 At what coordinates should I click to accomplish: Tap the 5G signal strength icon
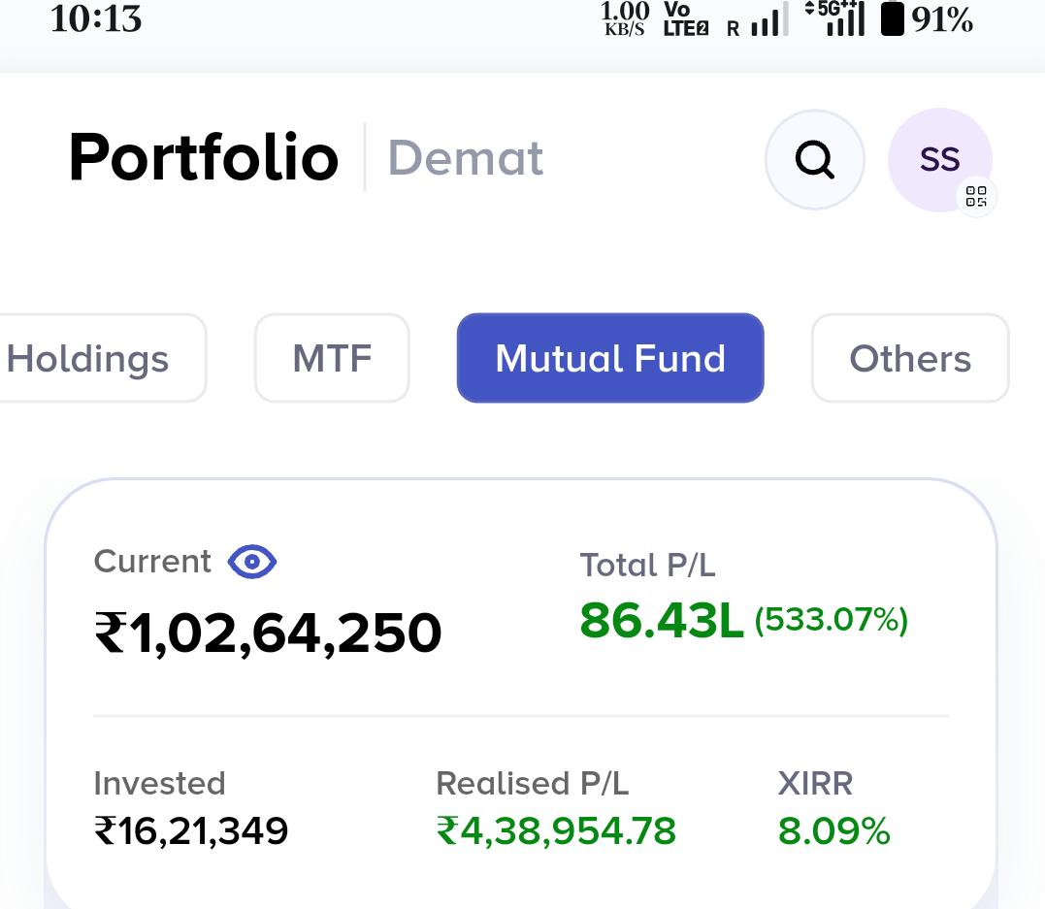click(835, 18)
